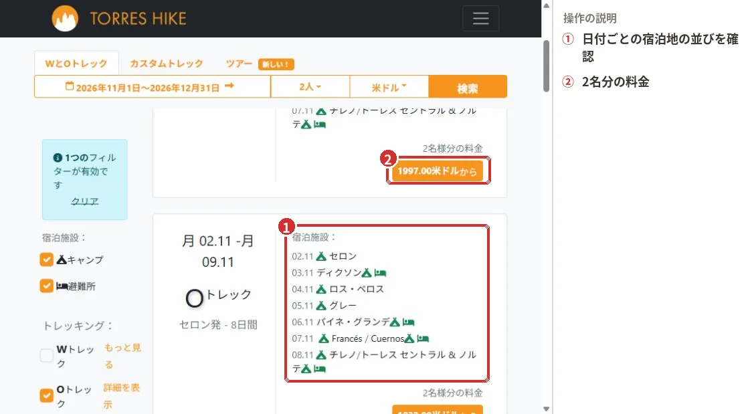Viewport: 752px width, 414px height.
Task: Click the 04.11 ロス・ペロス text
Action: [x=338, y=289]
